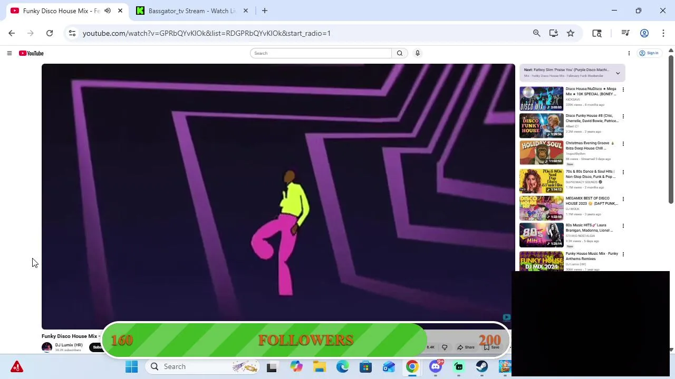Open HOLIDAY SOUL monkey thumbnail
The width and height of the screenshot is (675, 379).
coord(541,153)
